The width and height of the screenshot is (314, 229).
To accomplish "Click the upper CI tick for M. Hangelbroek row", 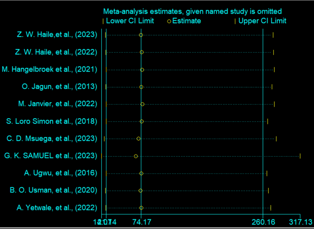I will (274, 70).
